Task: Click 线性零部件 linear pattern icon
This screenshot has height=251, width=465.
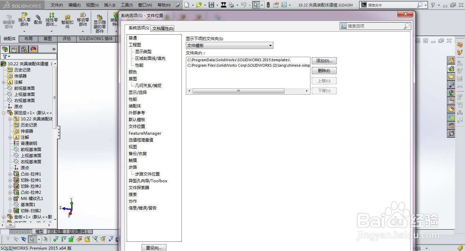Action: (x=52, y=15)
